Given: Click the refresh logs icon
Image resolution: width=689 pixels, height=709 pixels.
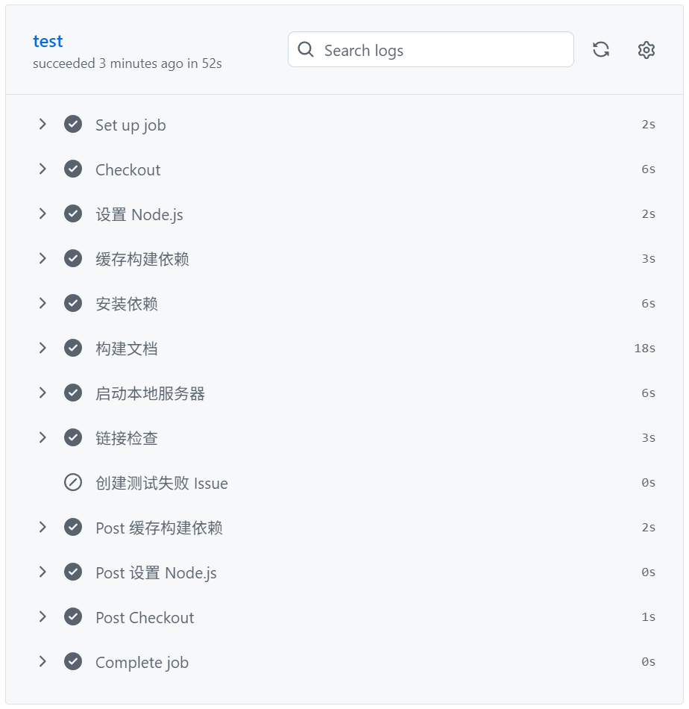Looking at the screenshot, I should pyautogui.click(x=601, y=49).
